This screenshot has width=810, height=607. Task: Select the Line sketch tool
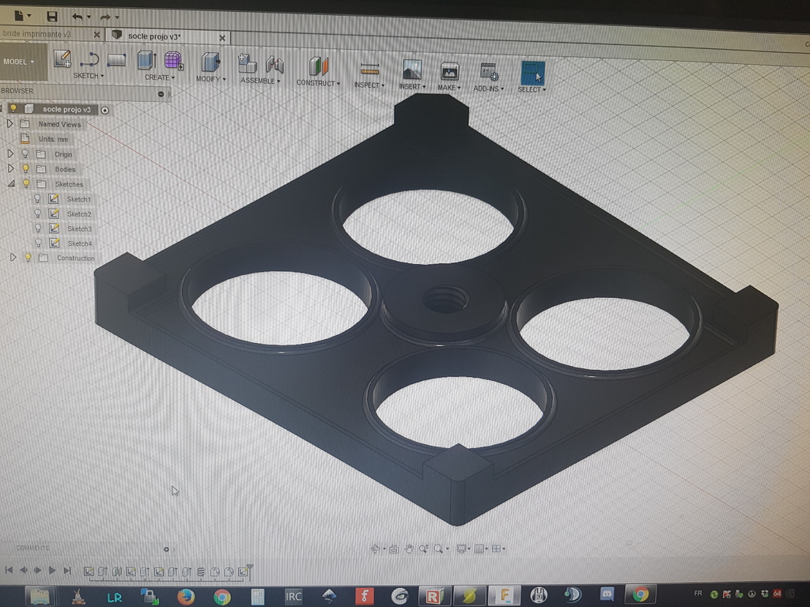click(x=89, y=59)
